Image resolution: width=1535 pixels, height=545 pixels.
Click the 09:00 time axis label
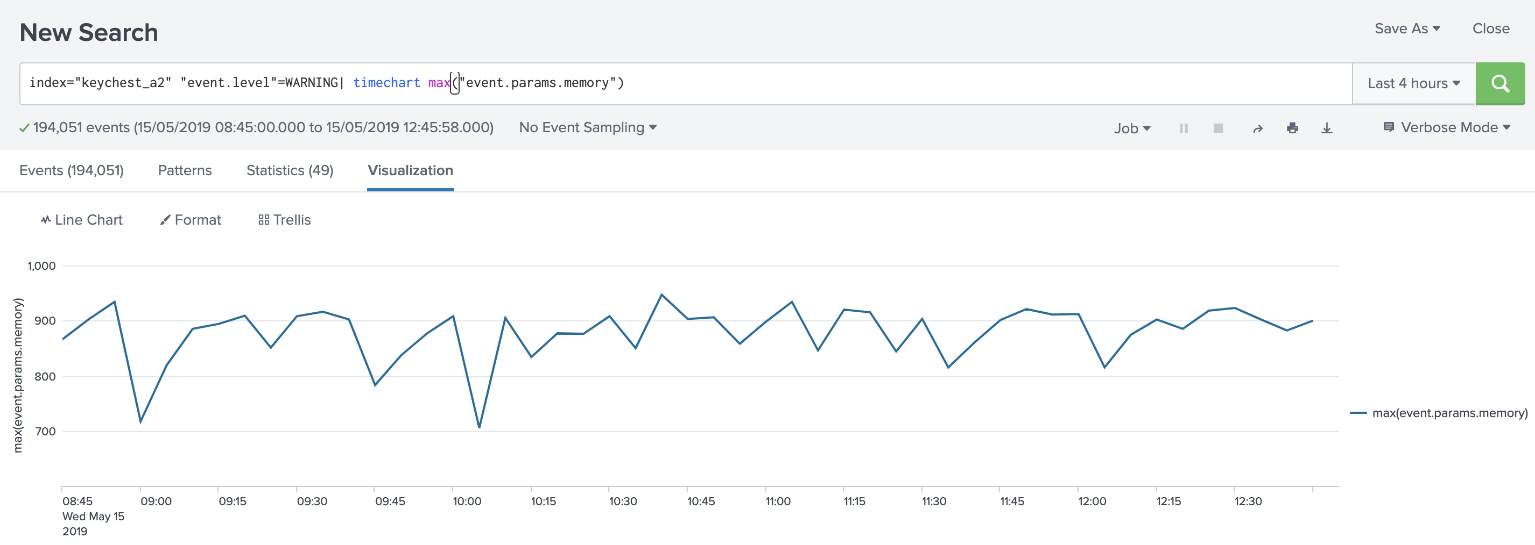point(156,501)
